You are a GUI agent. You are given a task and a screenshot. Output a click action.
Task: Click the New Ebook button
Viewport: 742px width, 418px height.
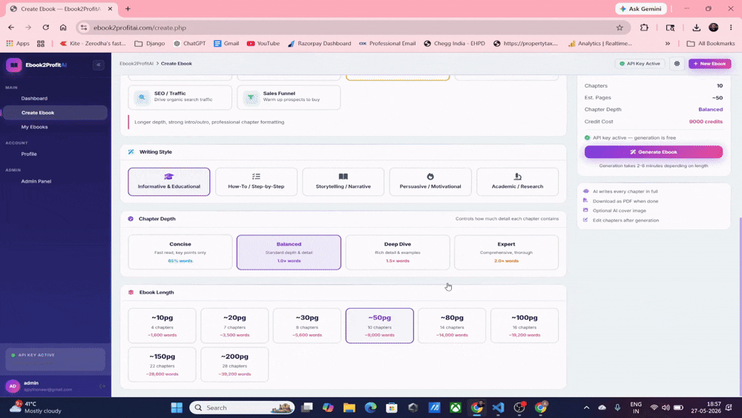[709, 63]
